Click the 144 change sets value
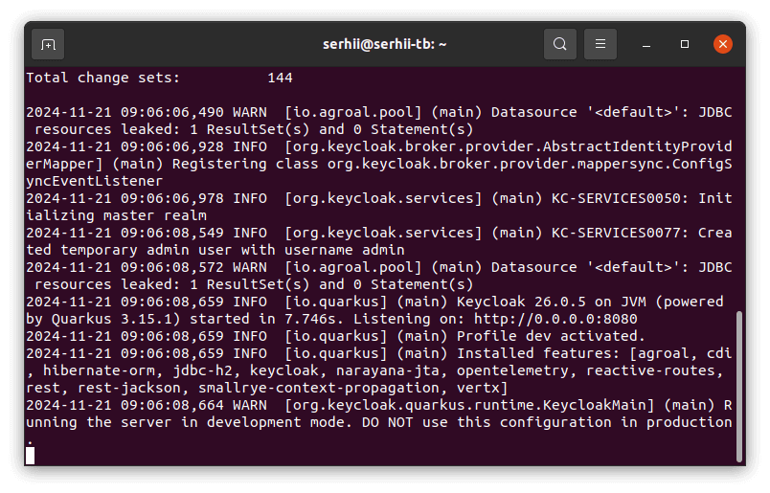This screenshot has height=493, width=770. point(280,78)
